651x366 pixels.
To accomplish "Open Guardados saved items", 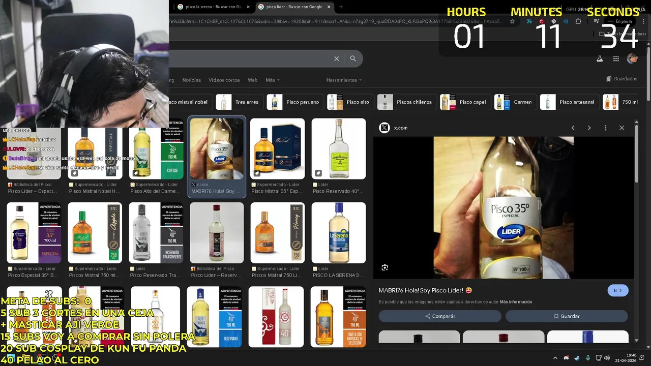I will tap(622, 79).
